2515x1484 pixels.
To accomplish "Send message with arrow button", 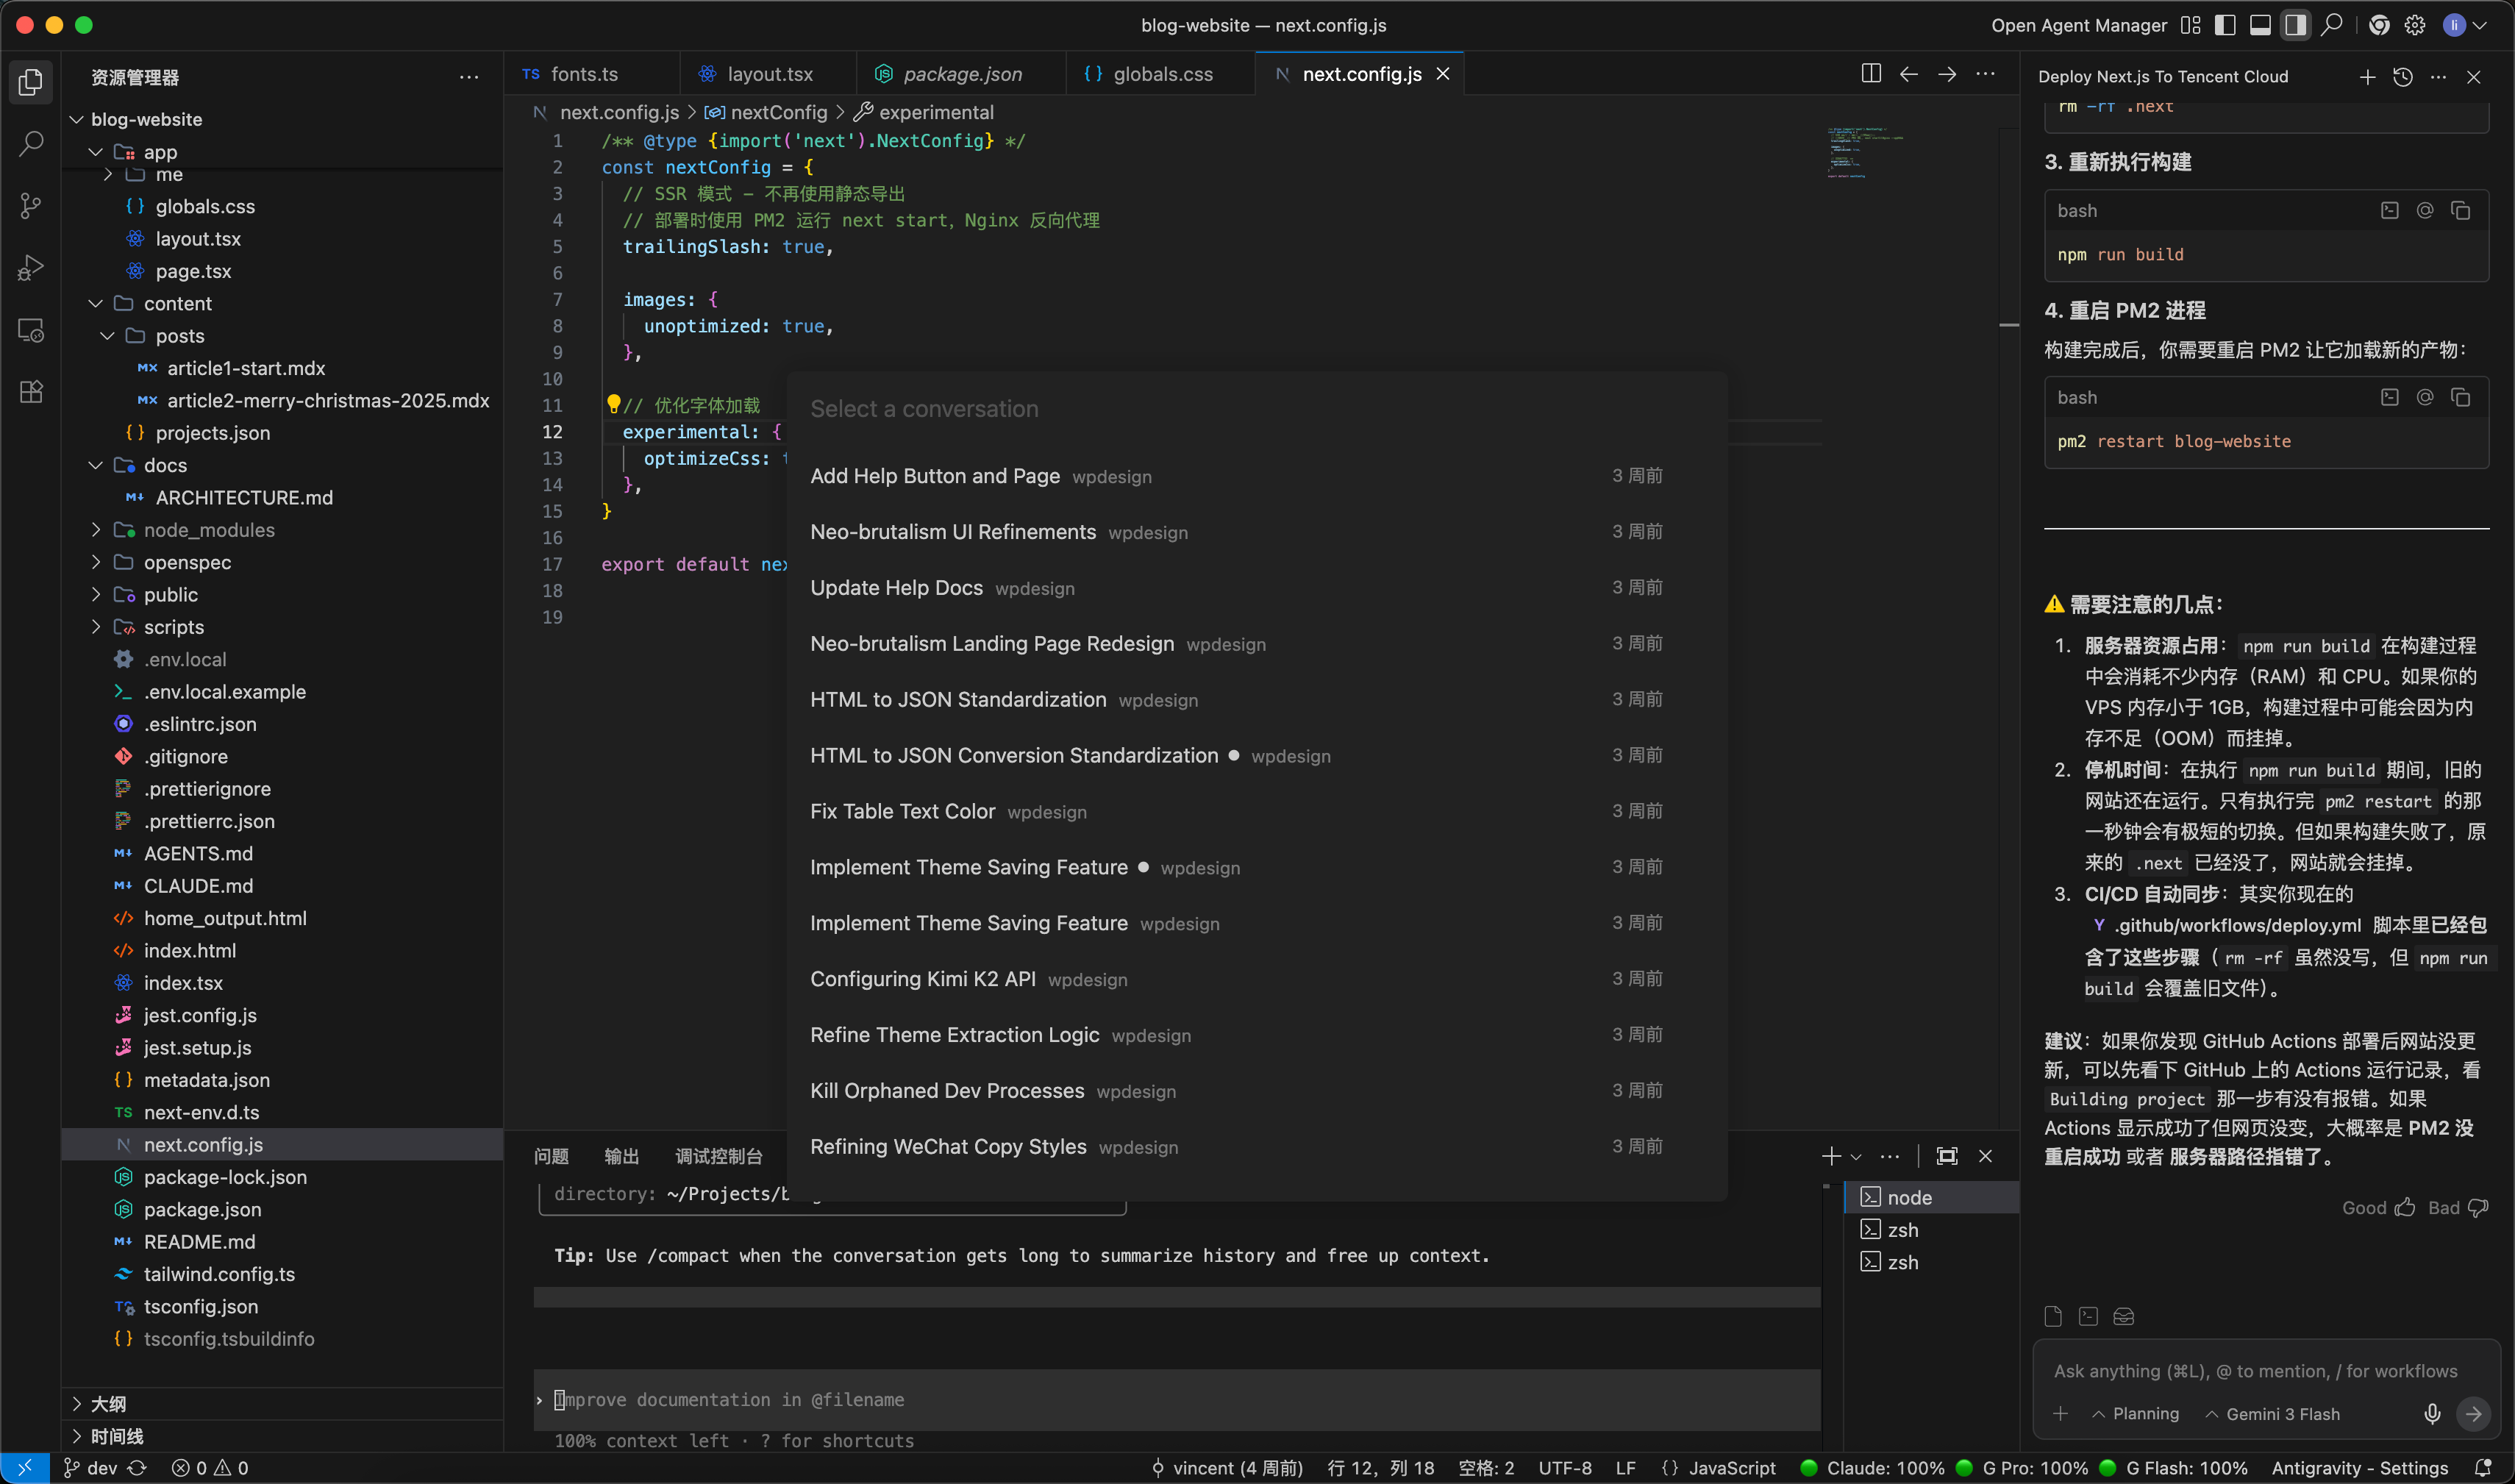I will tap(2473, 1414).
